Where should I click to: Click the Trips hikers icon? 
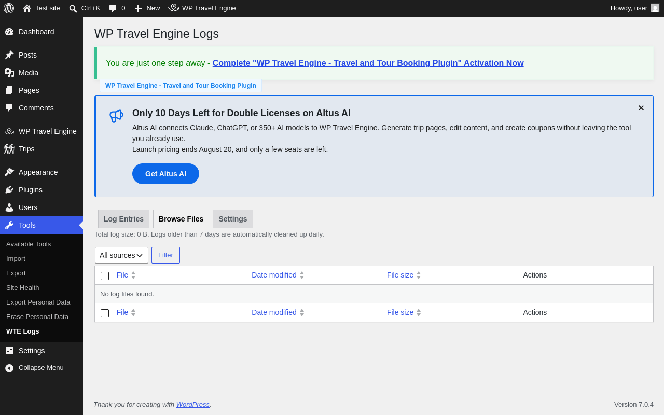(9, 149)
